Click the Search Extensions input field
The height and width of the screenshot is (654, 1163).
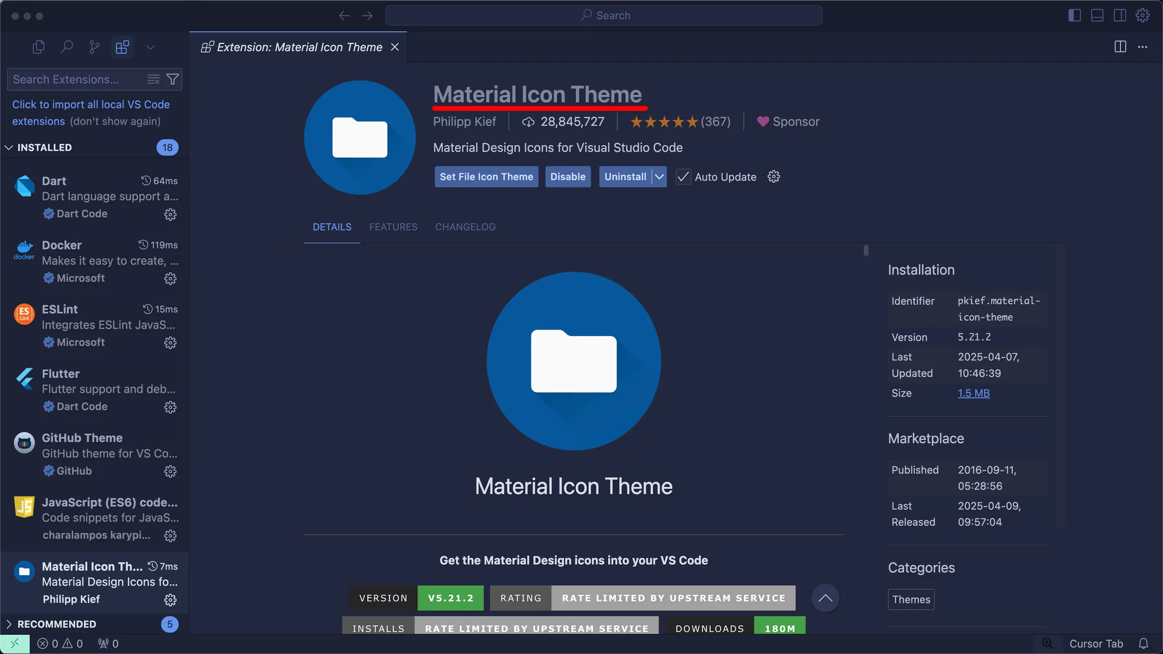(74, 79)
